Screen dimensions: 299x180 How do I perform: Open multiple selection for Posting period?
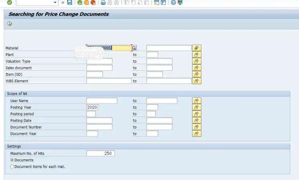197,114
